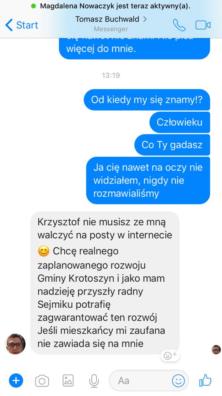Tap the small seen-receipt avatar
This screenshot has width=222, height=396.
[216, 349]
